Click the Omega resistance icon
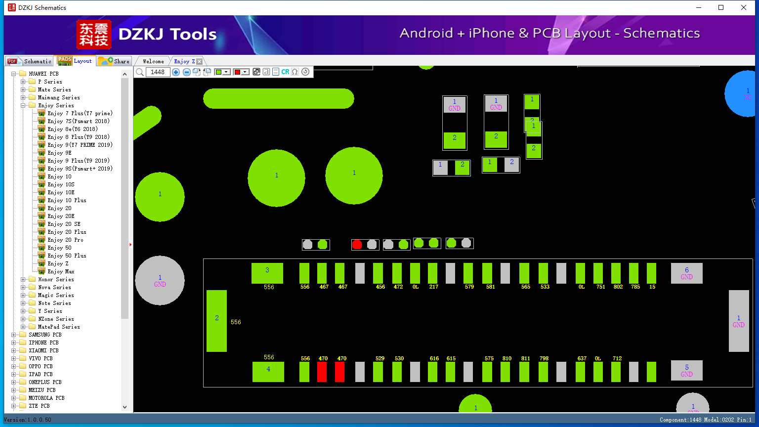Viewport: 759px width, 427px height. click(295, 72)
